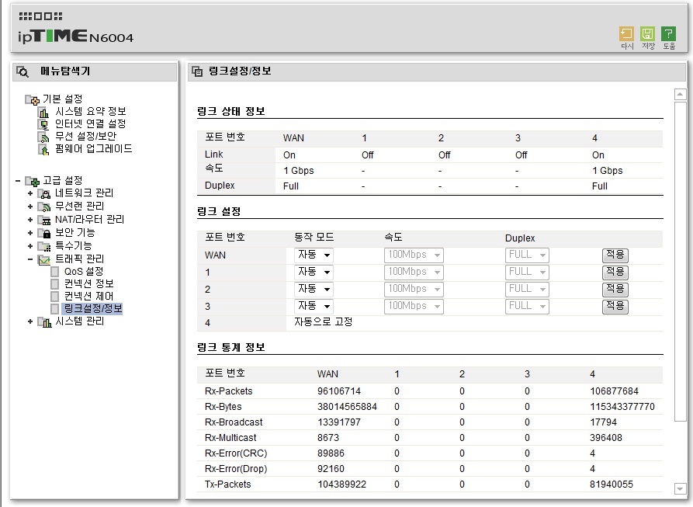The width and height of the screenshot is (693, 507).
Task: Collapse the 트래픽 관리 tree node
Action: coord(30,259)
